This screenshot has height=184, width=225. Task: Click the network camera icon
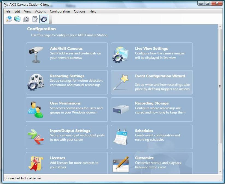tap(36, 54)
